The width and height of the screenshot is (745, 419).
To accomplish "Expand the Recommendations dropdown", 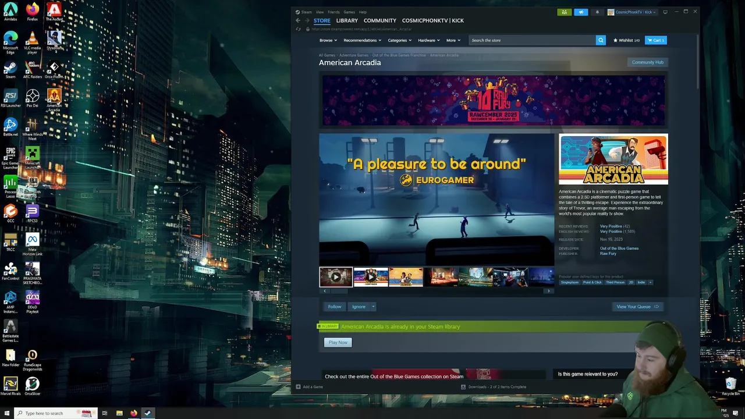I will tap(362, 40).
